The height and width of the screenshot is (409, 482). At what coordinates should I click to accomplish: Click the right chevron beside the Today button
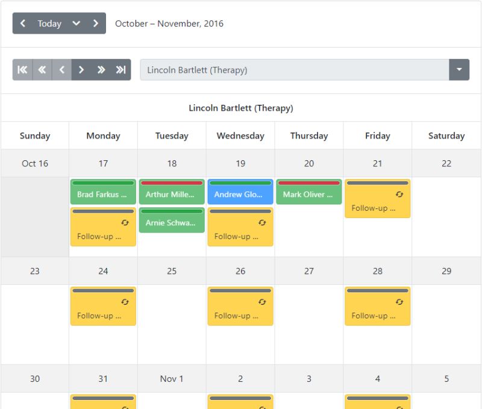click(95, 23)
